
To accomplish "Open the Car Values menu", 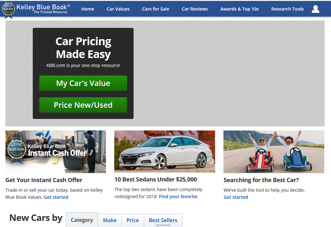I will [x=118, y=9].
